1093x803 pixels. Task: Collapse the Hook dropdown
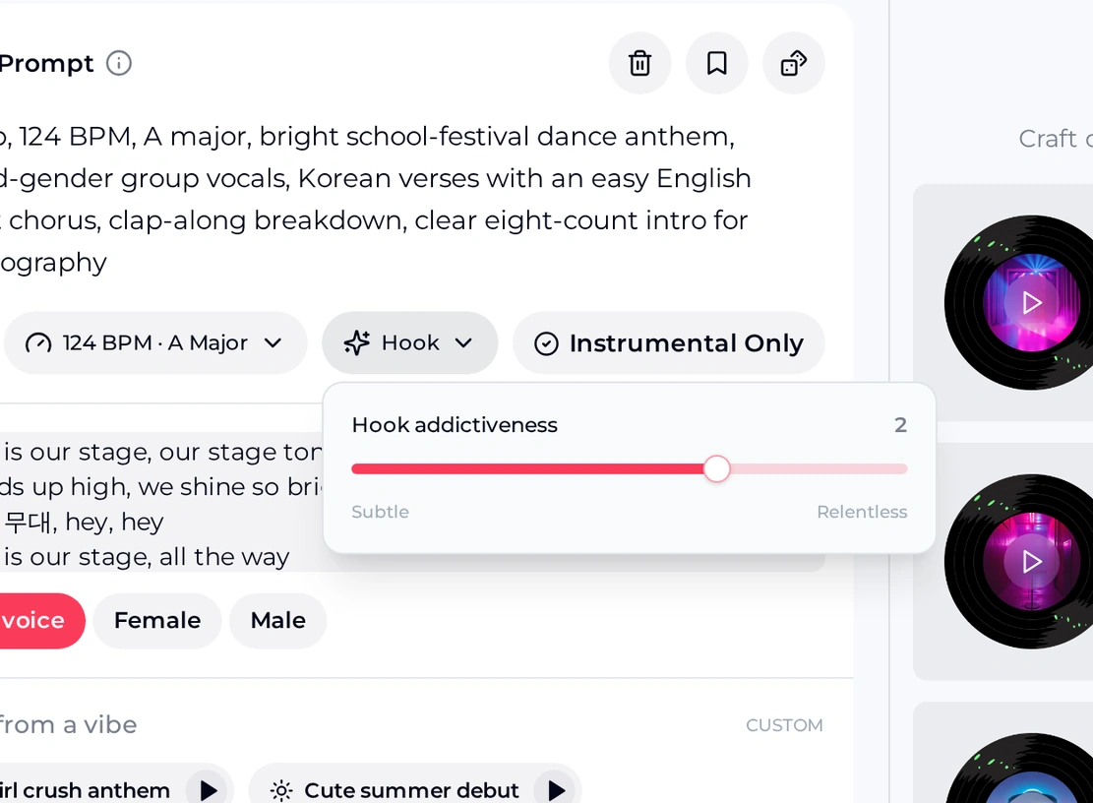pyautogui.click(x=409, y=342)
